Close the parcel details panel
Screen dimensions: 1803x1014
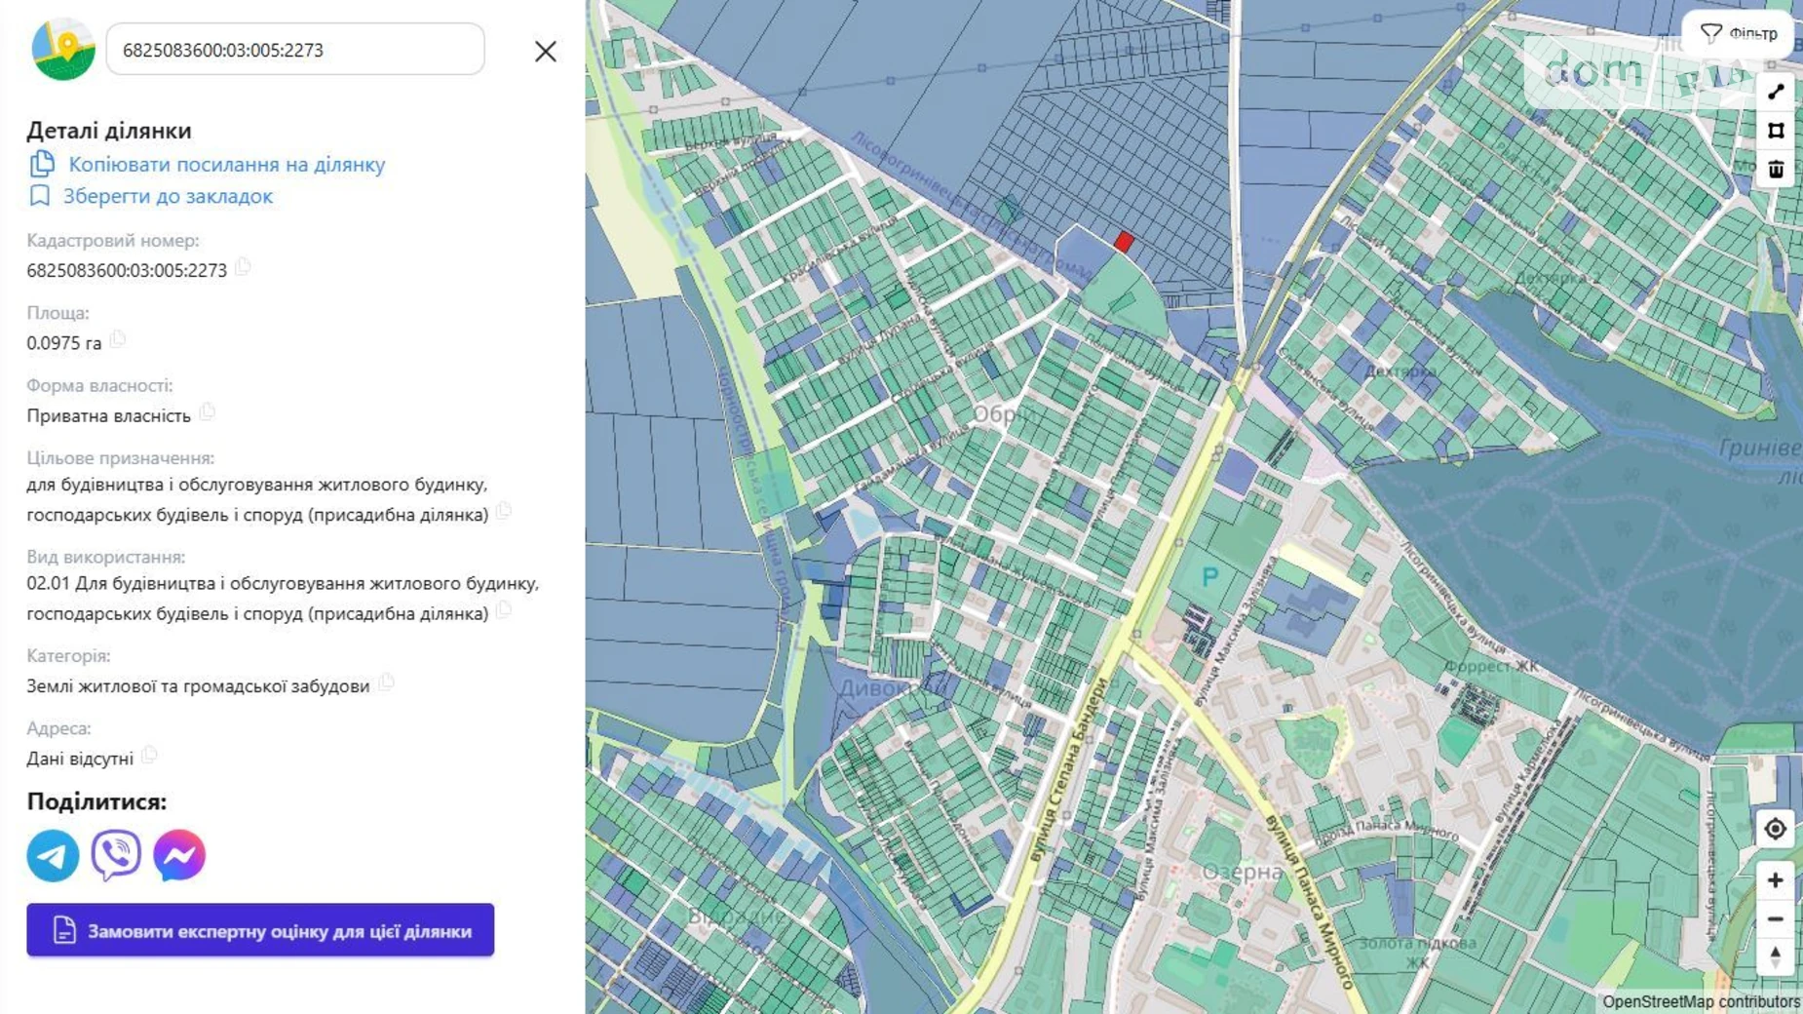[x=545, y=51]
